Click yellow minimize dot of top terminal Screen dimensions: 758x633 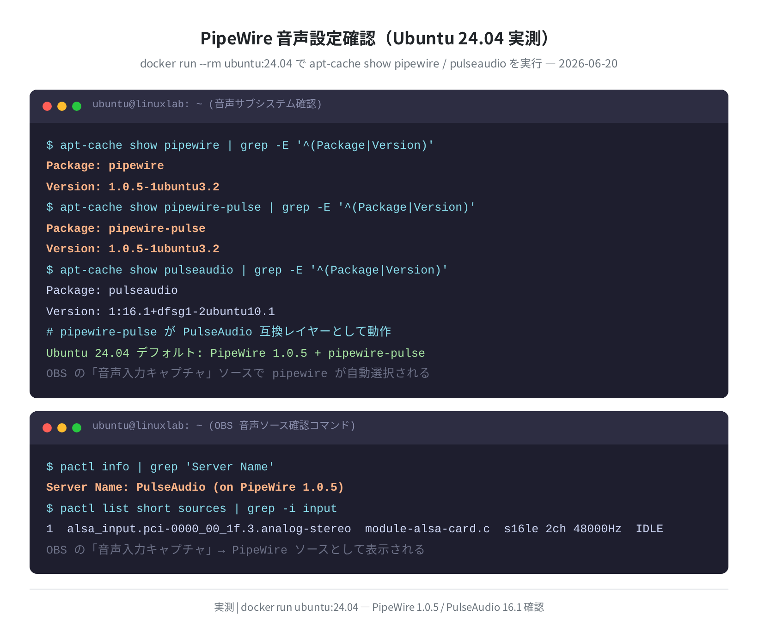(x=62, y=106)
